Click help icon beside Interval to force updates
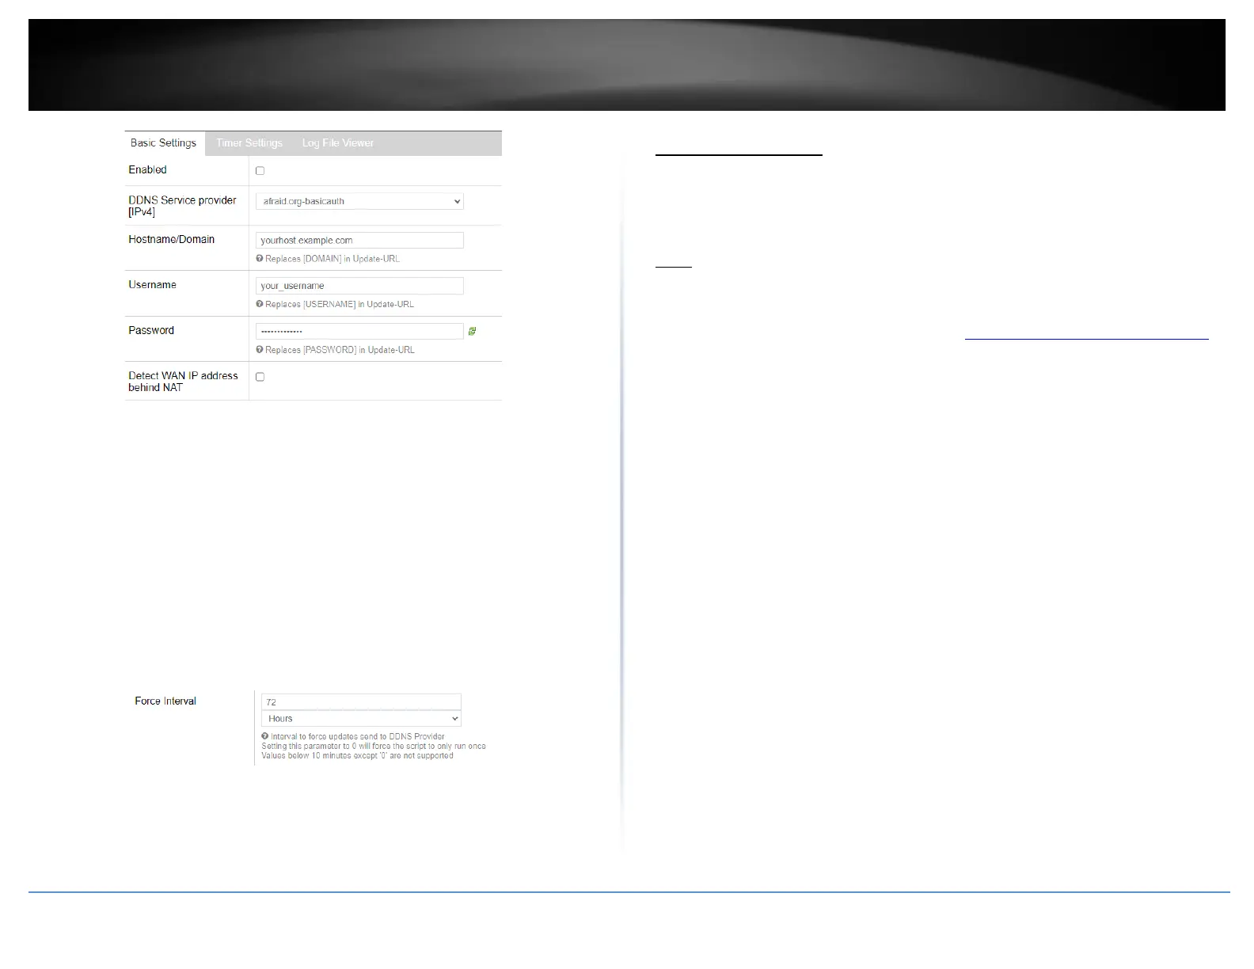Image resolution: width=1254 pixels, height=969 pixels. click(265, 736)
